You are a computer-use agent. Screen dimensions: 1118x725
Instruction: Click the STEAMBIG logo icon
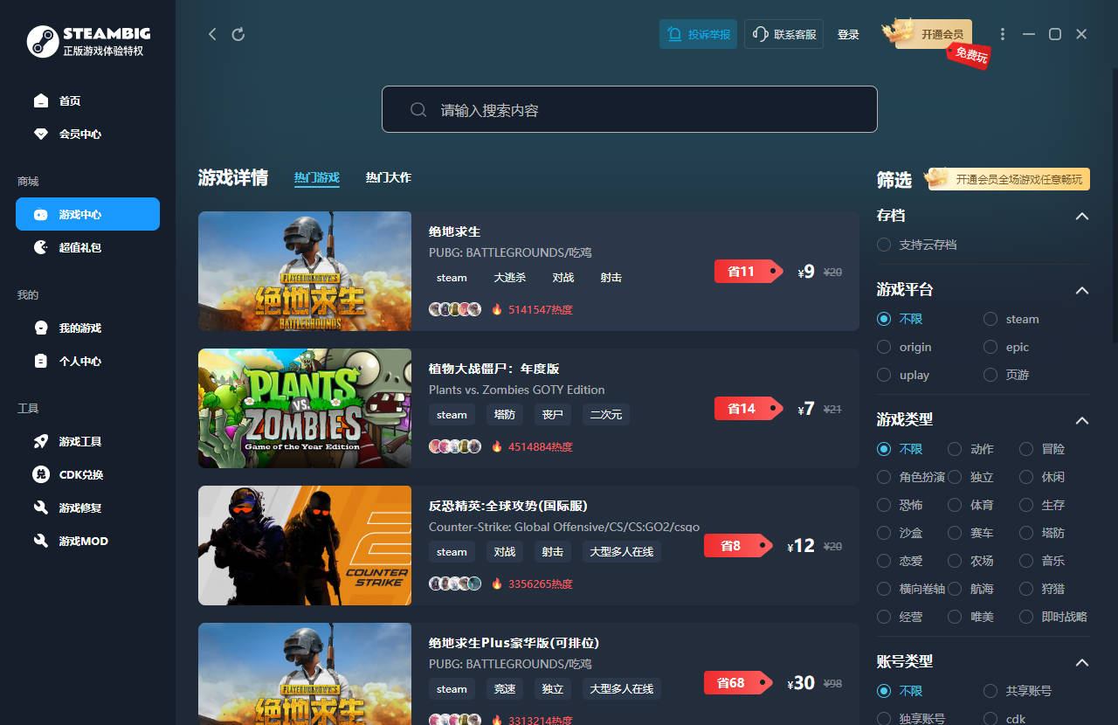click(42, 41)
